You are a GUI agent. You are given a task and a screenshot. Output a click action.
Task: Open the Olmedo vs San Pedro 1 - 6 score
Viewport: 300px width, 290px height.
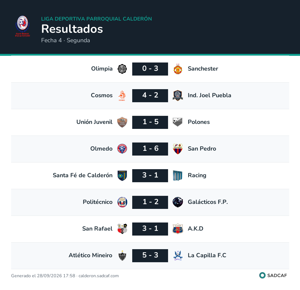[x=150, y=149]
